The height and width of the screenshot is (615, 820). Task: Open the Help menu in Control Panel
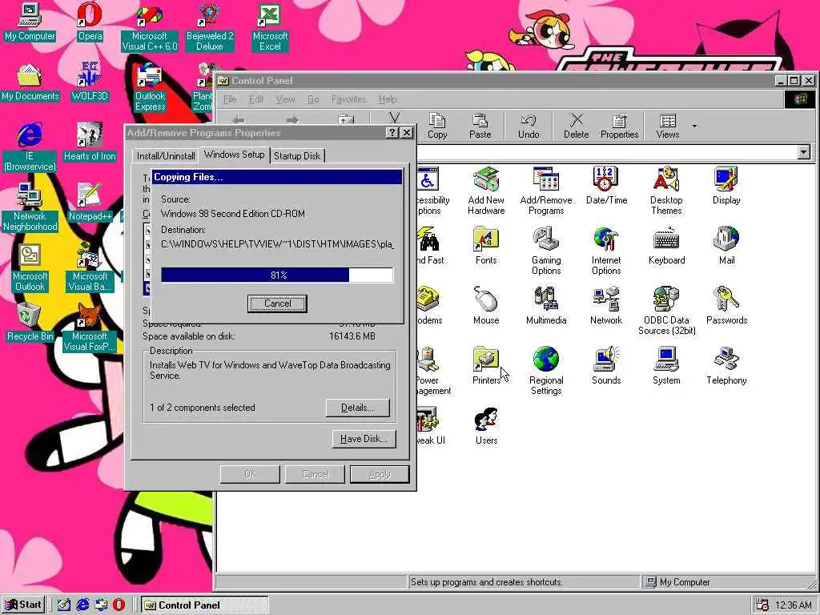point(388,98)
